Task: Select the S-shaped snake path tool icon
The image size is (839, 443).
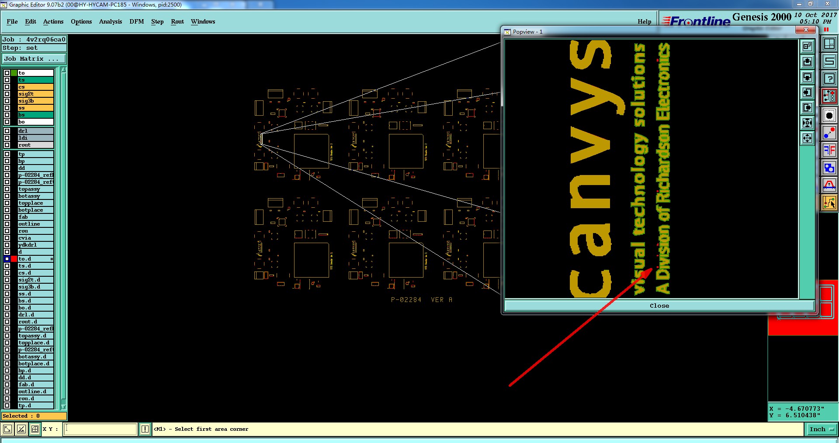Action: pyautogui.click(x=829, y=62)
